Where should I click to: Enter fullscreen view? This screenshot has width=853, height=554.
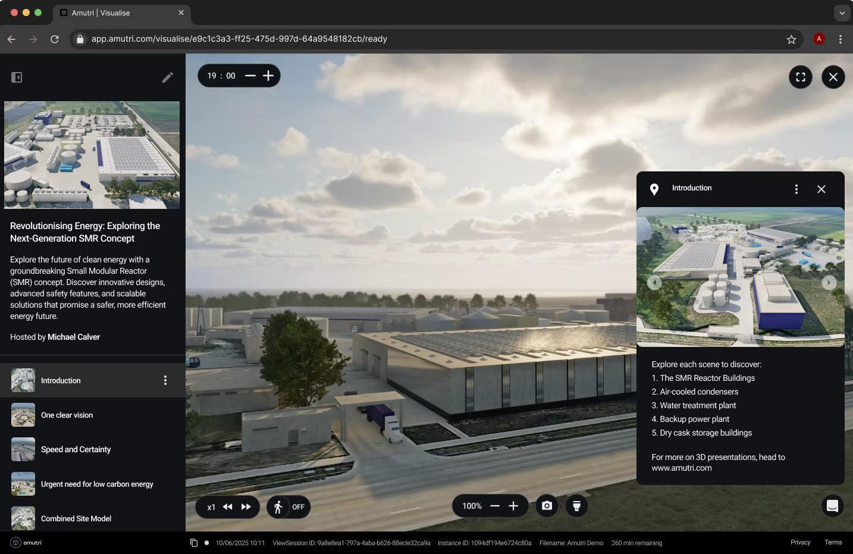[801, 77]
